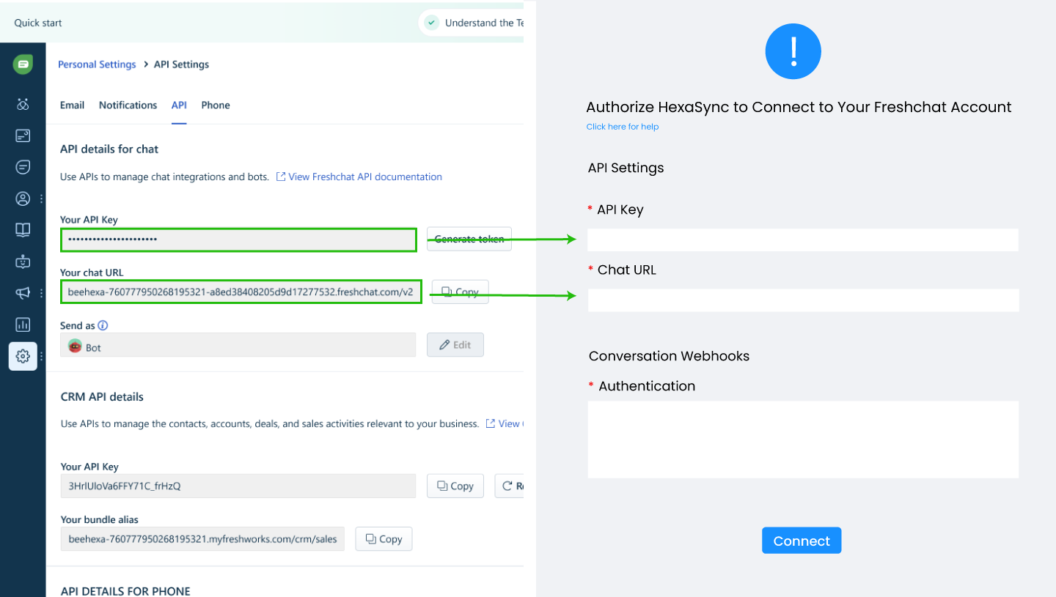Expand the more dots beside megaphone icon
The width and height of the screenshot is (1056, 597).
coord(41,293)
